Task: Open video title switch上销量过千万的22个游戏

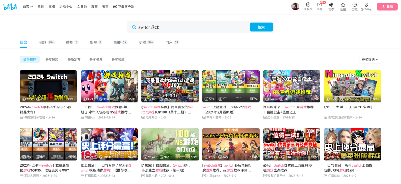Action: click(x=227, y=110)
